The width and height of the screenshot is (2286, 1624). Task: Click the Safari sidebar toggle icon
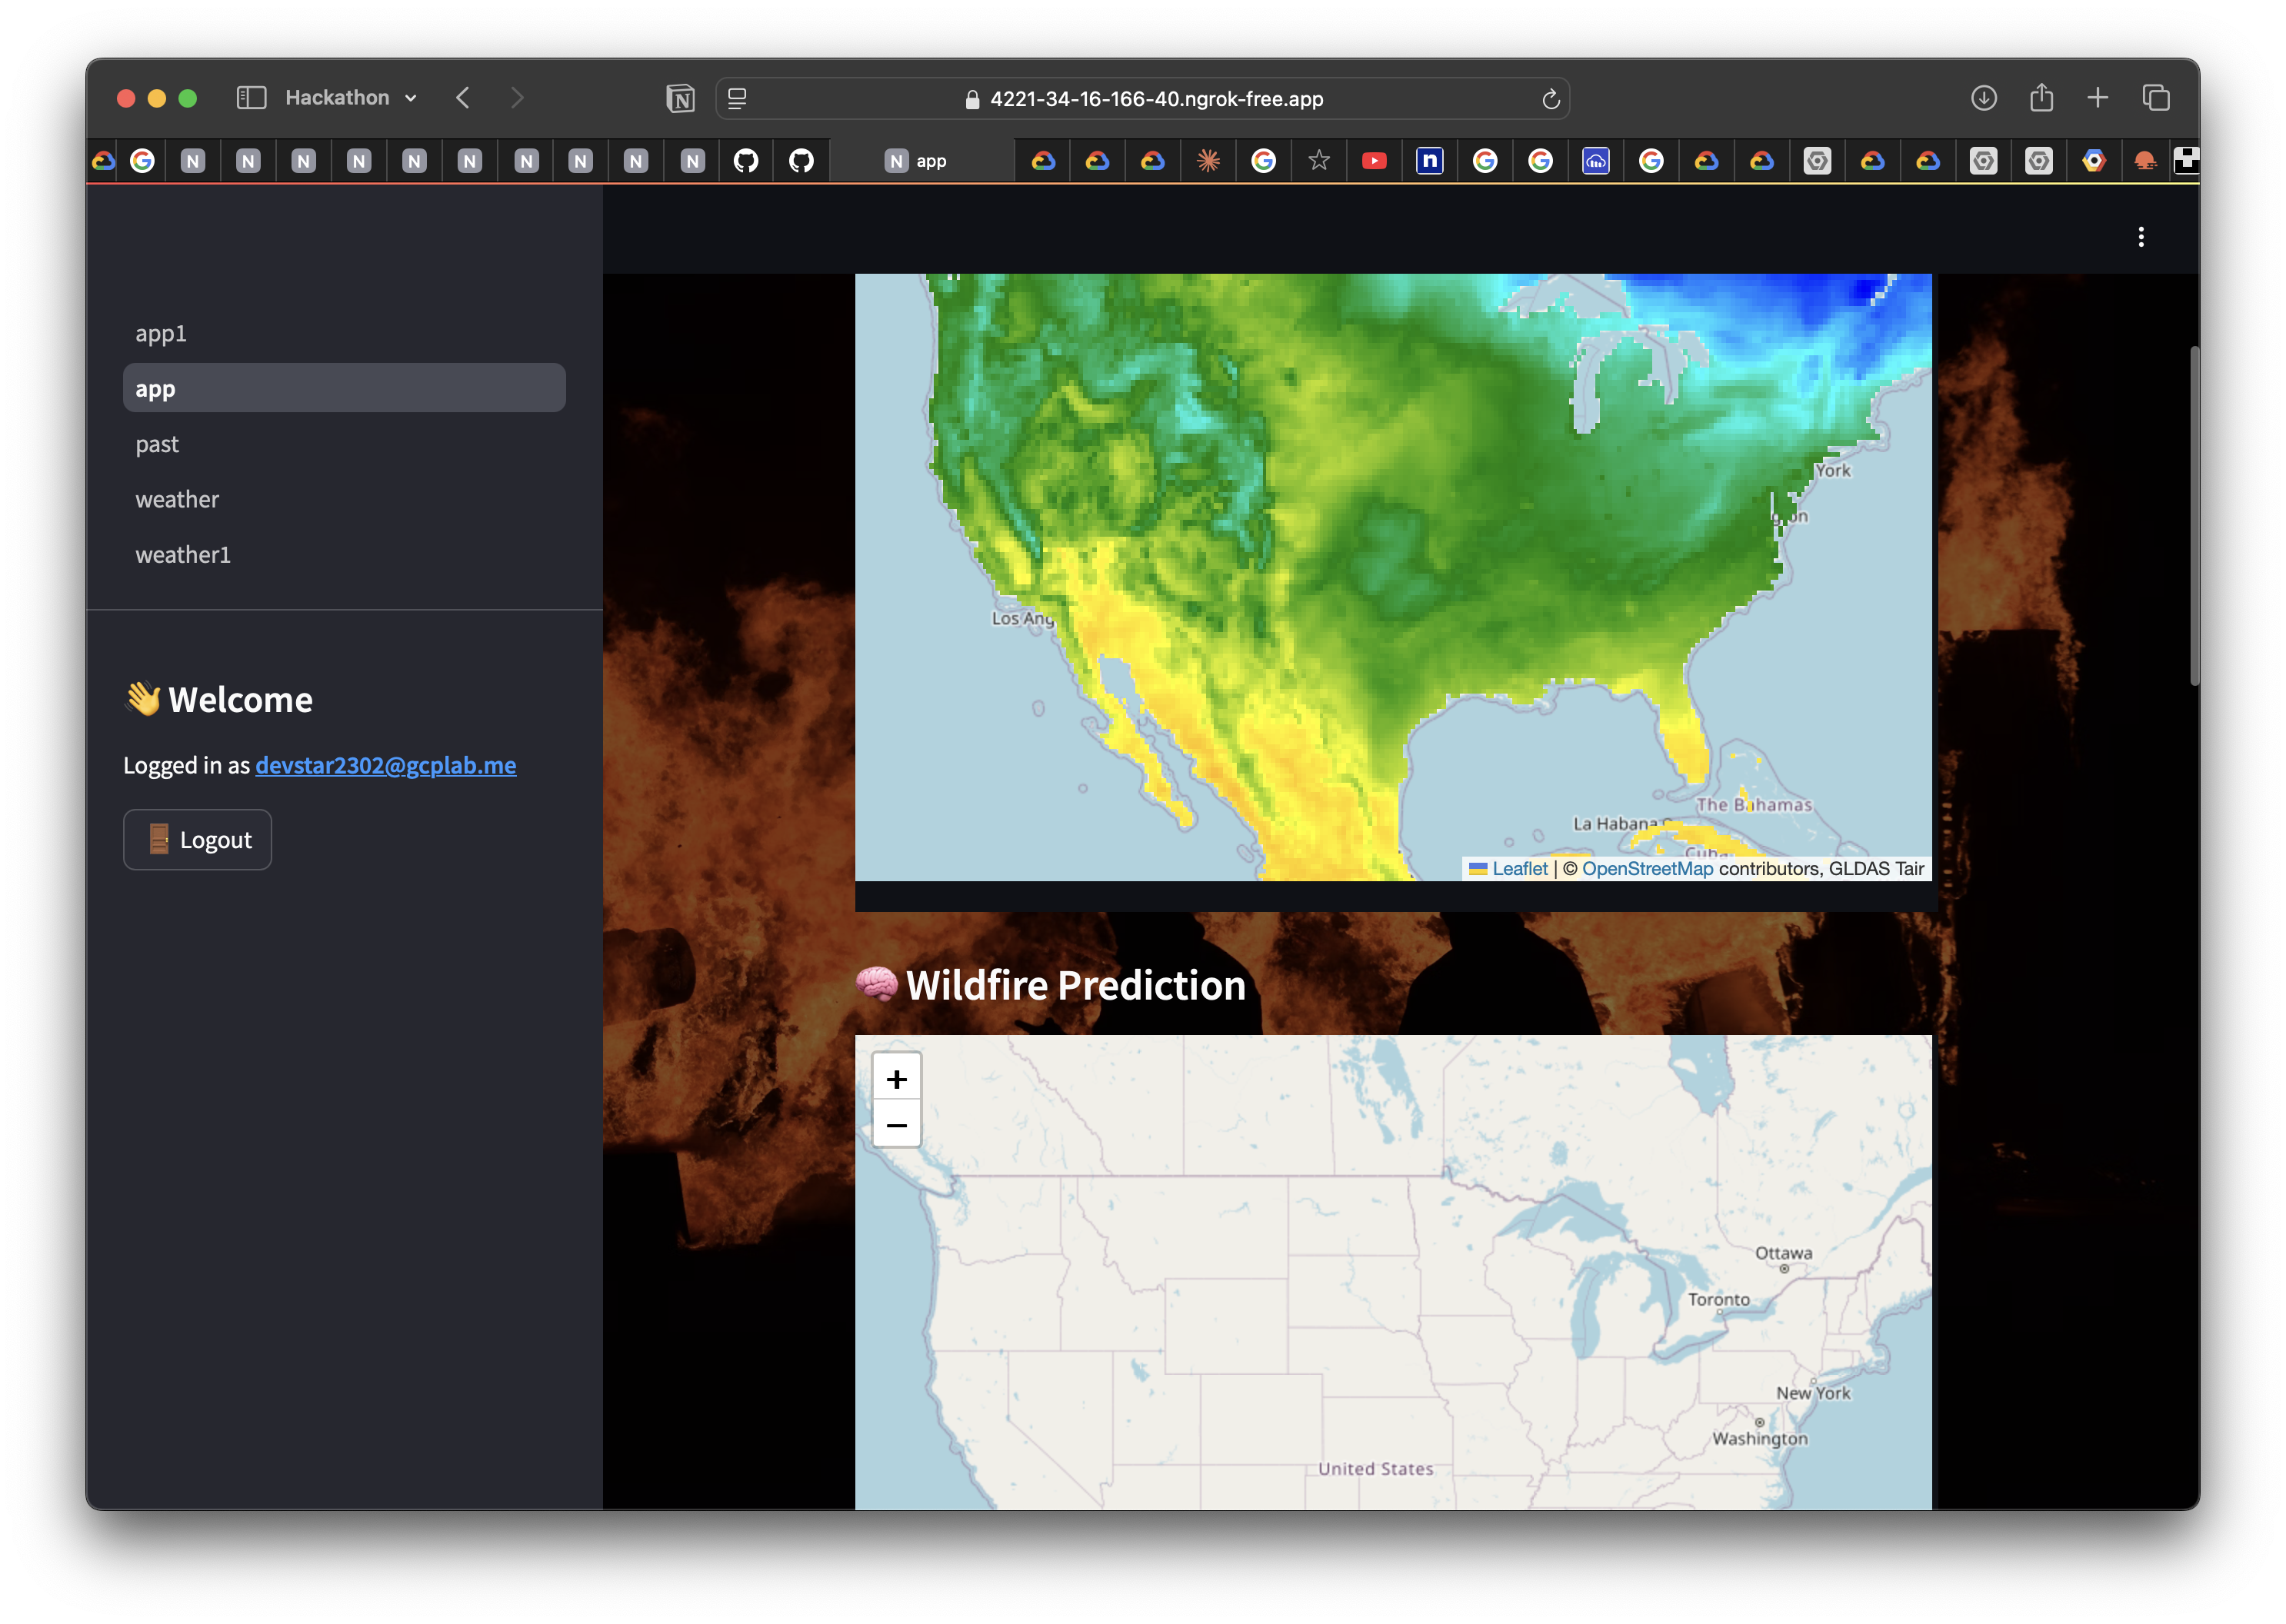[250, 98]
